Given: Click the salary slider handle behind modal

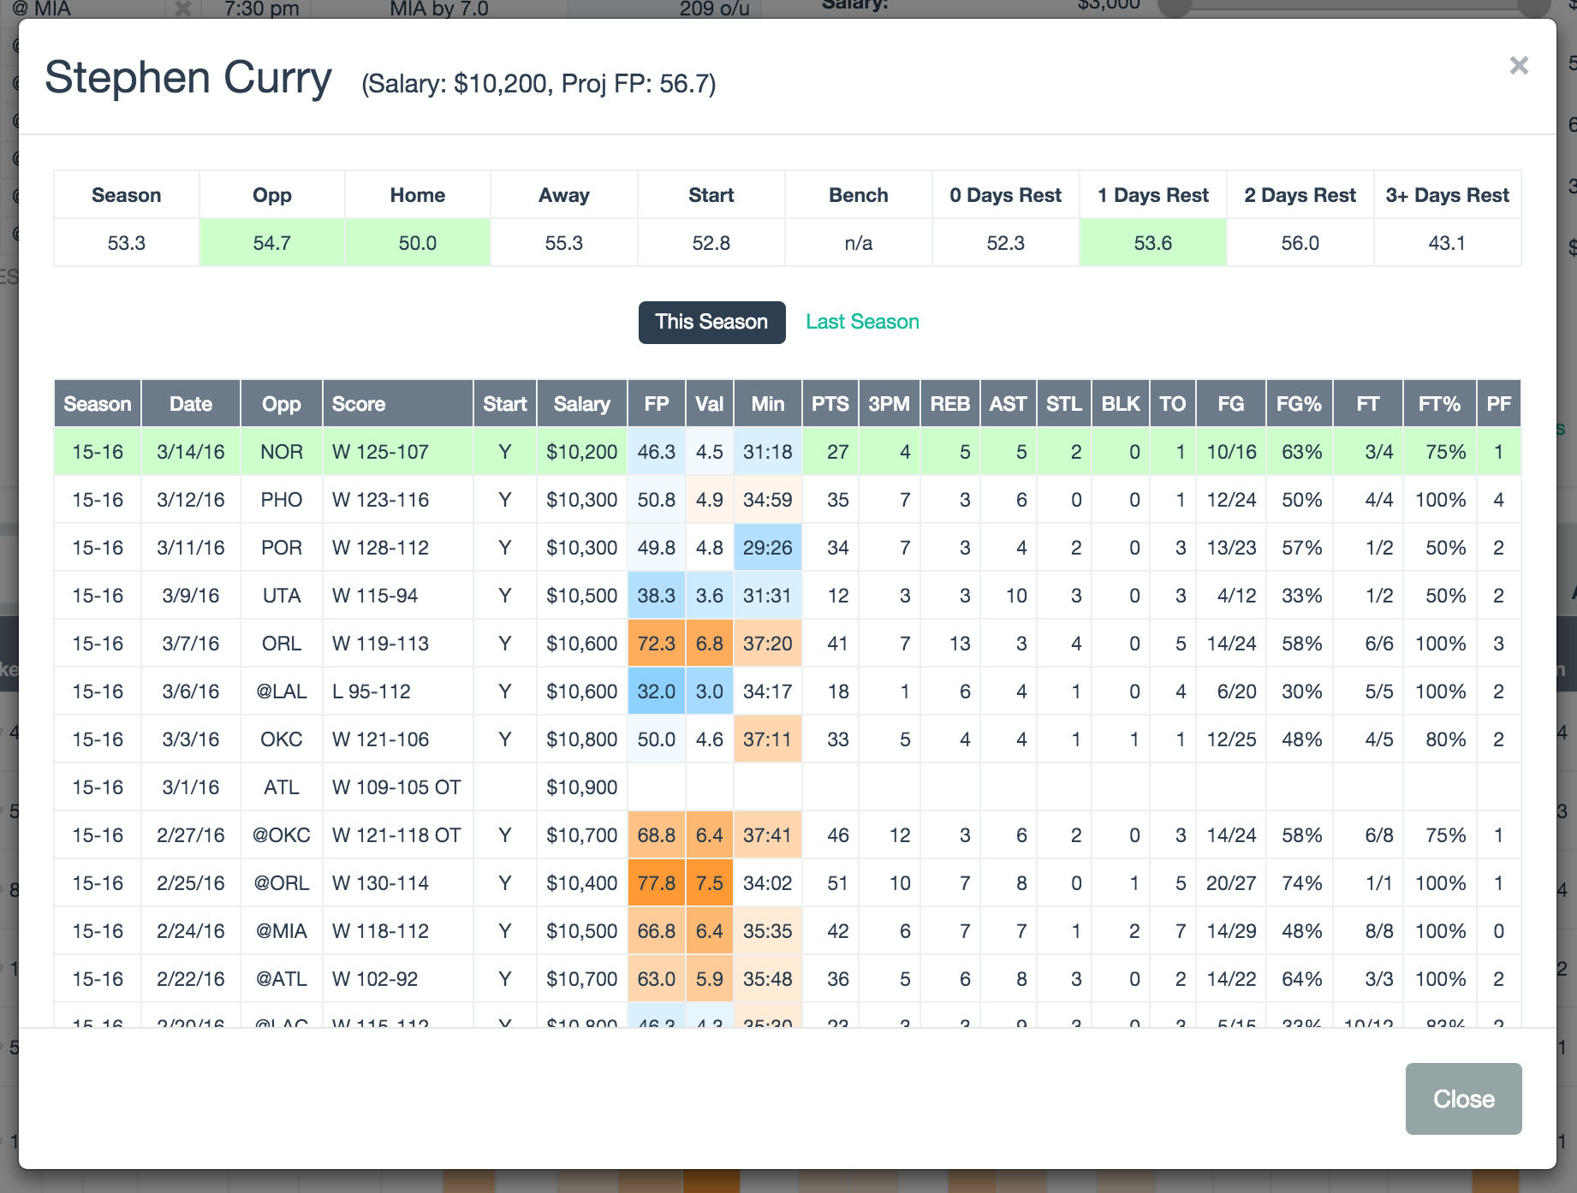Looking at the screenshot, I should [1177, 7].
